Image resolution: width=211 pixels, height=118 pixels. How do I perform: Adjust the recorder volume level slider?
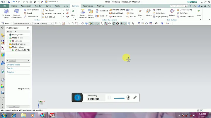coord(119,98)
